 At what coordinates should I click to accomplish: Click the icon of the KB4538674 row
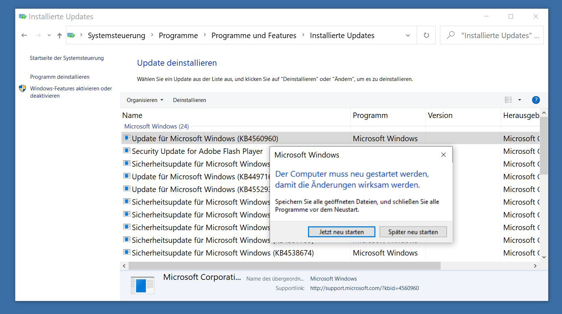point(127,252)
